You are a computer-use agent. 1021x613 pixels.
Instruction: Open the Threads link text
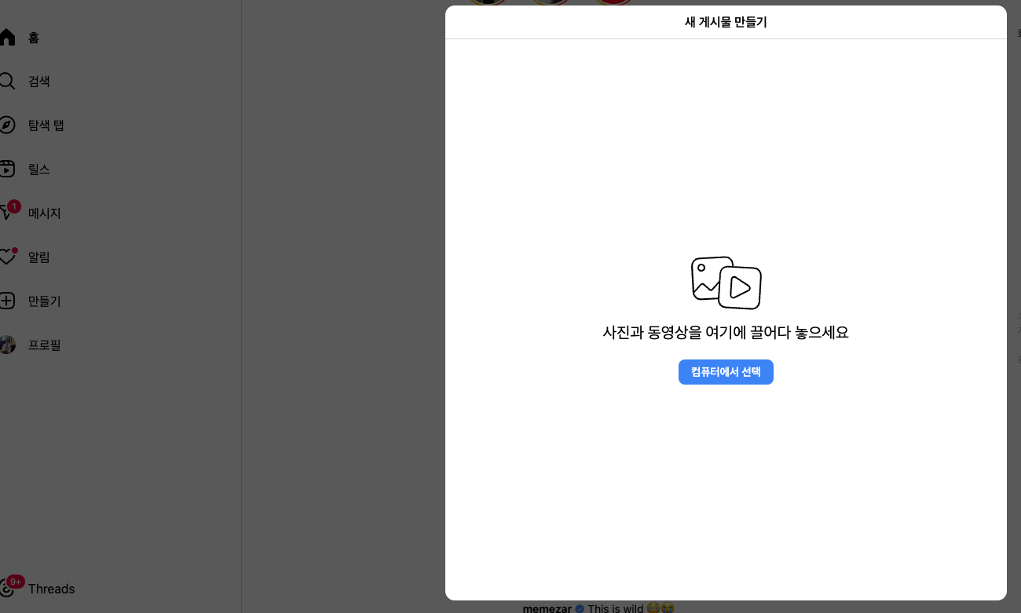point(52,589)
